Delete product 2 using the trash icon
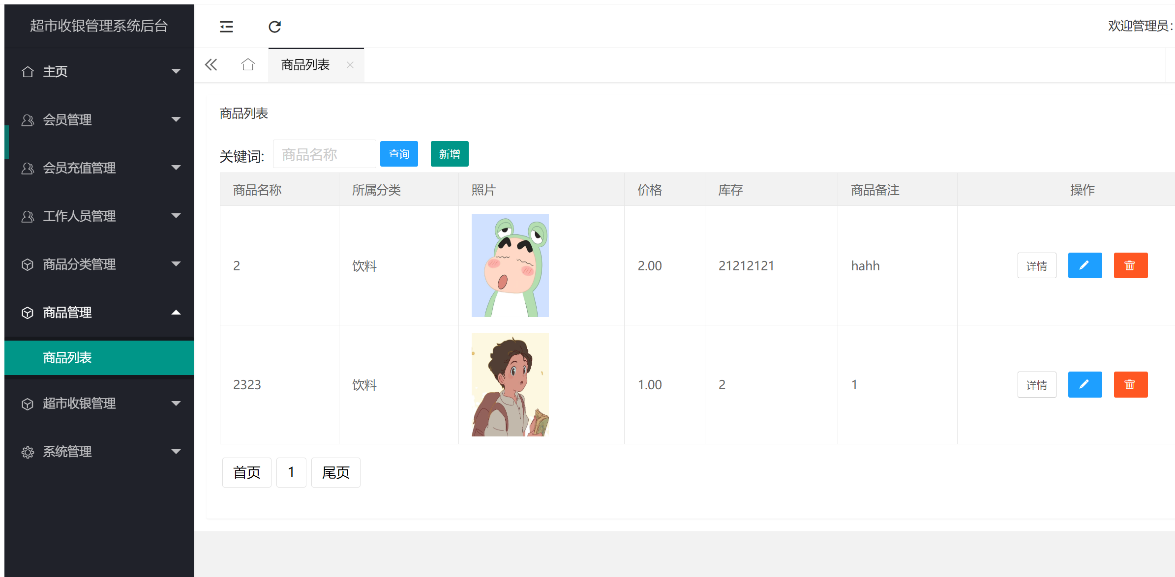1175x577 pixels. tap(1131, 265)
